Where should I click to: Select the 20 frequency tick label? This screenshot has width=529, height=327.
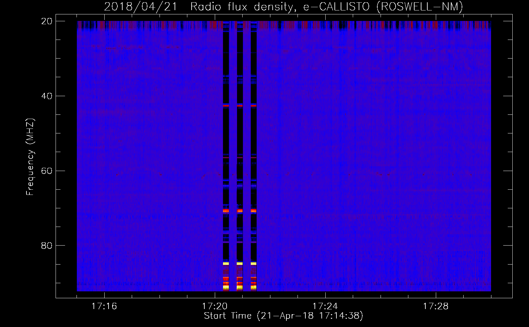[x=47, y=21]
